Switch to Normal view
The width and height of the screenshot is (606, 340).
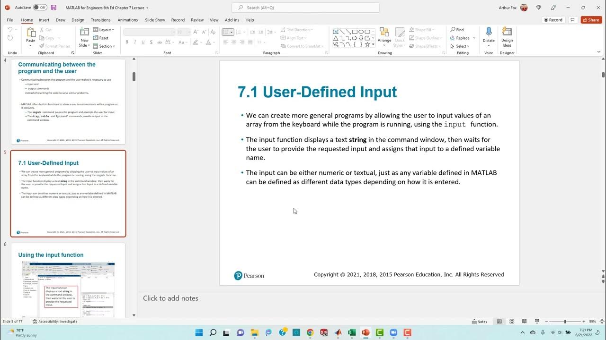[499, 322]
